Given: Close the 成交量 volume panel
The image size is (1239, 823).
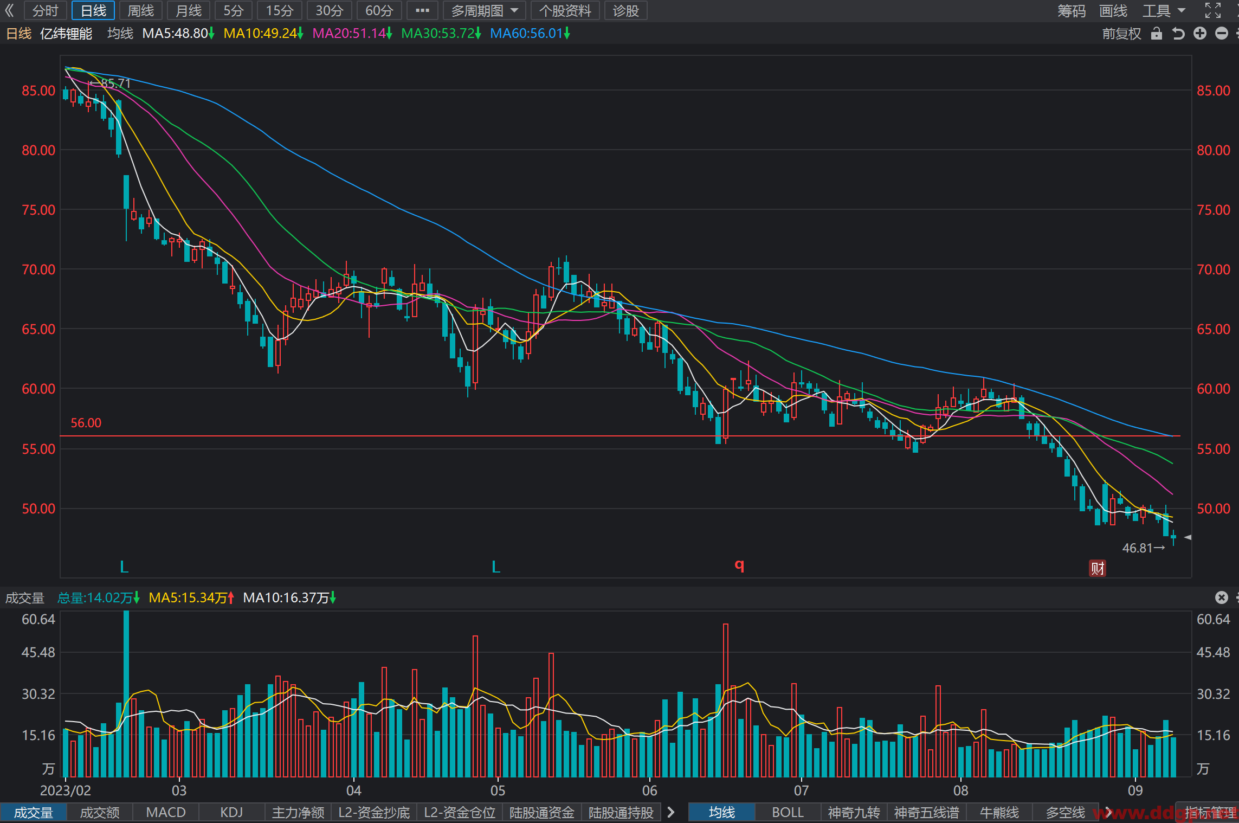Looking at the screenshot, I should click(x=1221, y=597).
